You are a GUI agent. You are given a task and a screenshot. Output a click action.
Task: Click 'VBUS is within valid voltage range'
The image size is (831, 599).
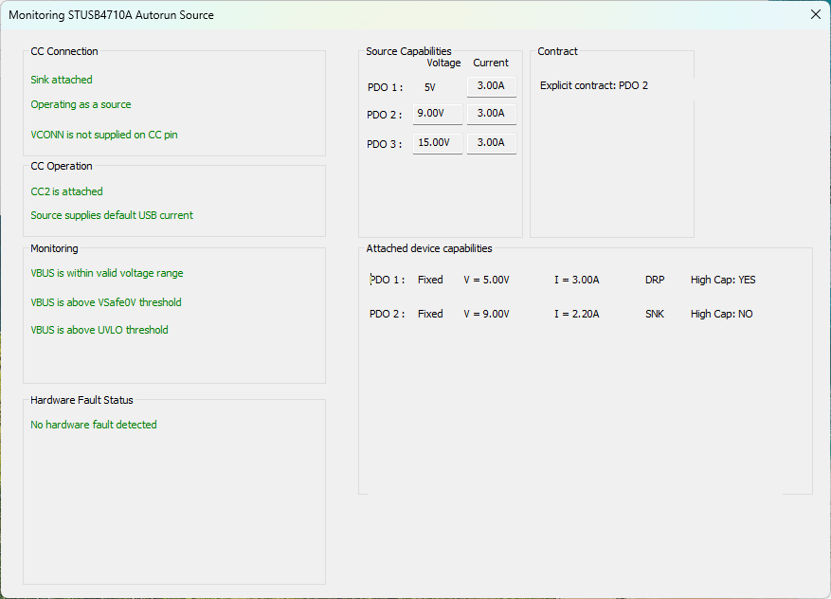(x=107, y=273)
